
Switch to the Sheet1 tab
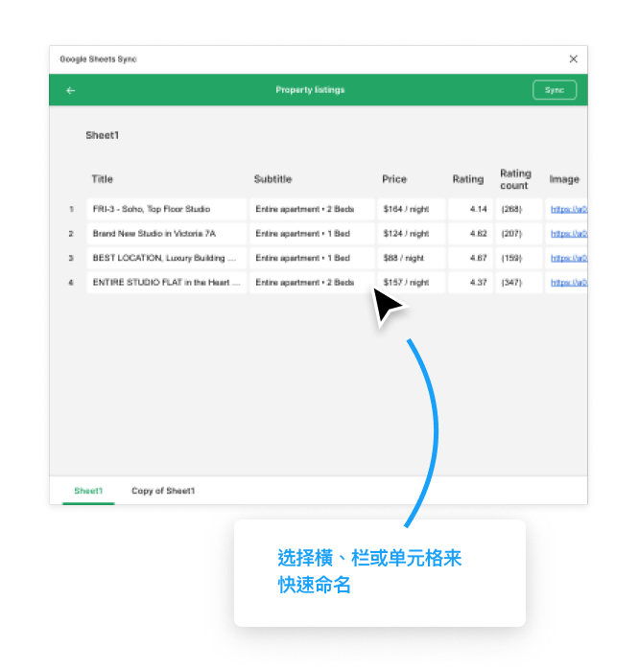pyautogui.click(x=88, y=491)
